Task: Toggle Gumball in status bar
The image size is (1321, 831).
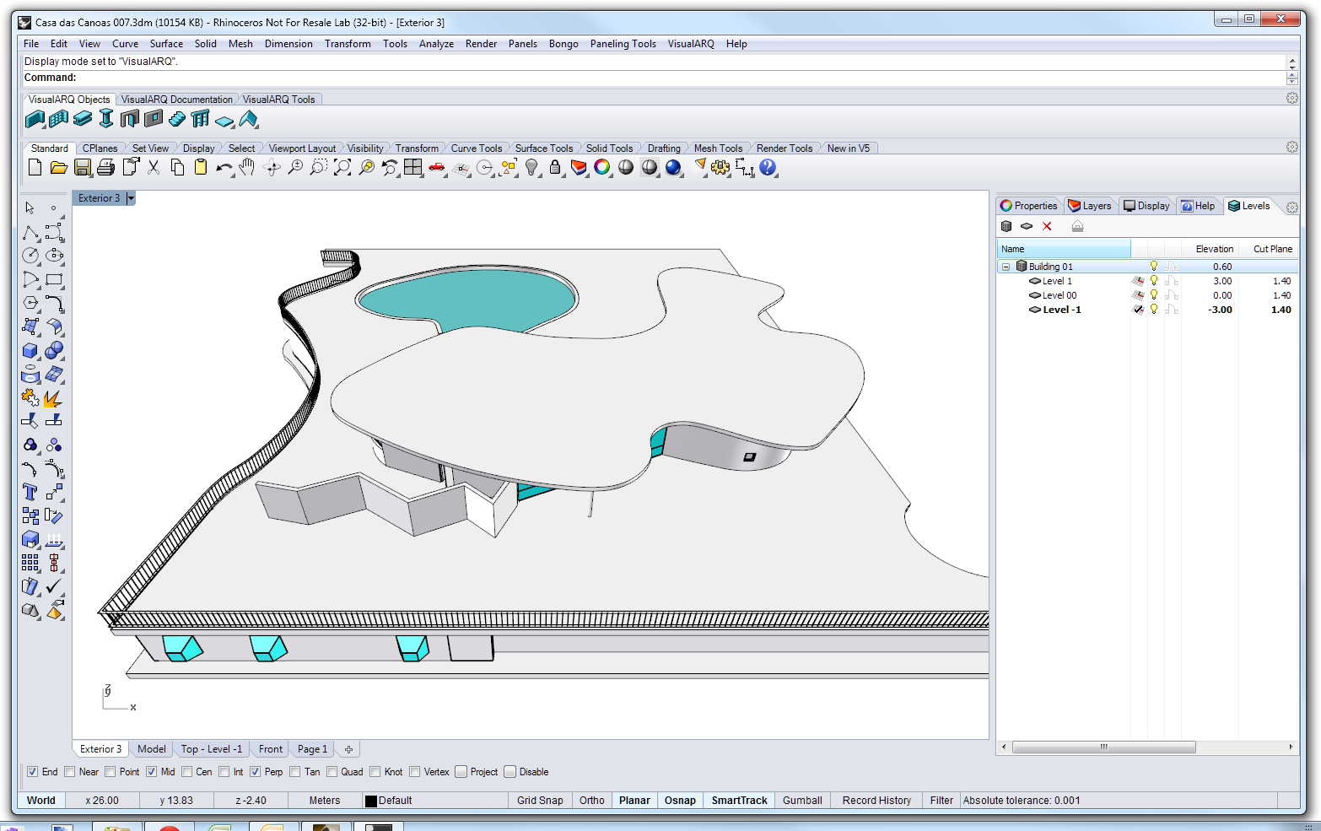Action: 802,801
